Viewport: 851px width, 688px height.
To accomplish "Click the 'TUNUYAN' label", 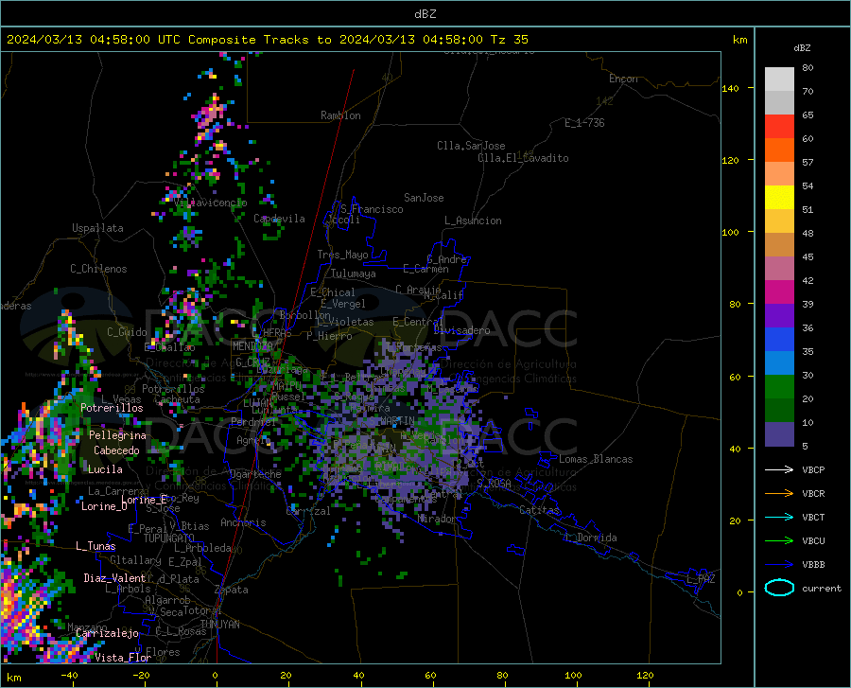I will coord(219,625).
